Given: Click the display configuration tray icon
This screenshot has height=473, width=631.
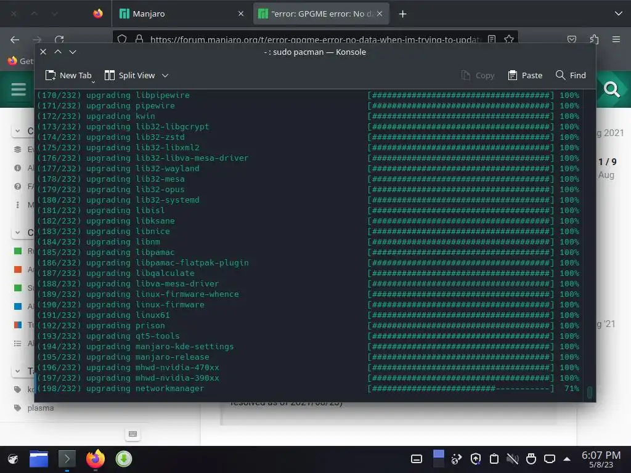Looking at the screenshot, I should pyautogui.click(x=549, y=459).
